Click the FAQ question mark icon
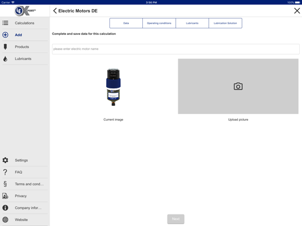Viewport: 302px width, 226px height. click(x=5, y=172)
